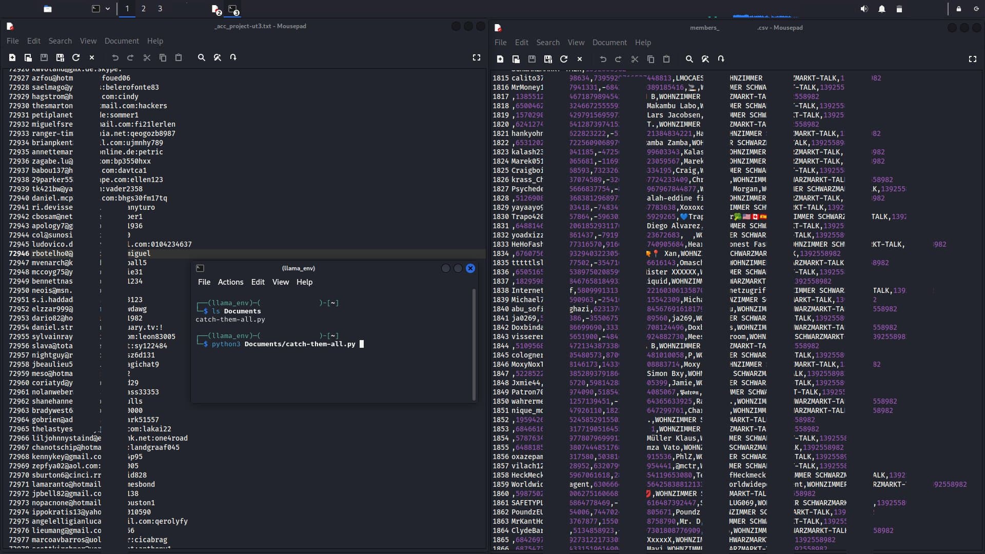
Task: Open View menu in csv Mousepad window
Action: [x=576, y=43]
